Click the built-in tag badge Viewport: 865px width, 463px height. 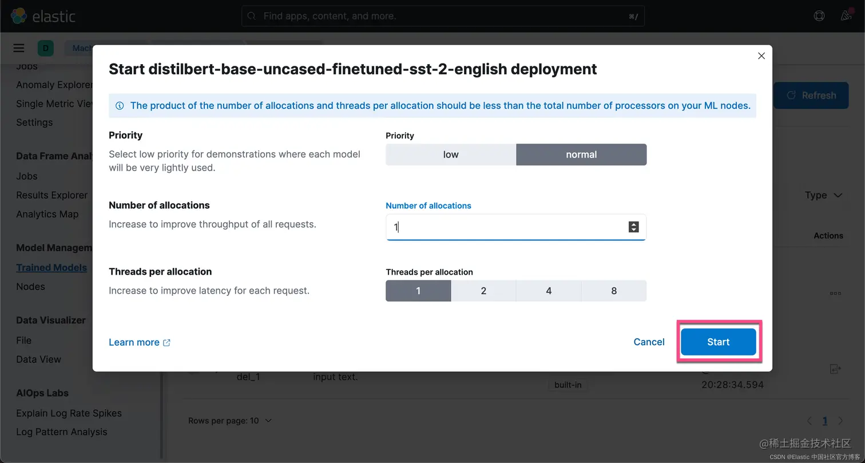click(x=568, y=385)
